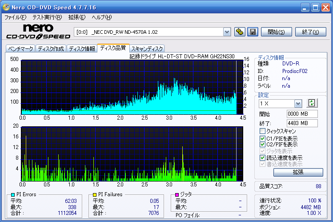Click the progress 100 % value
Image resolution: width=333 pixels, height=222 pixels.
[x=314, y=201]
